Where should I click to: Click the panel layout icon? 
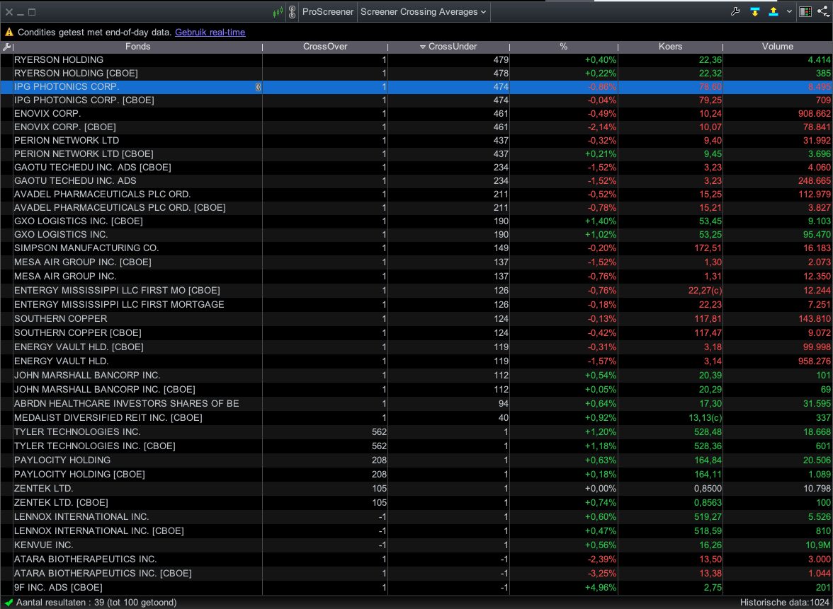(805, 11)
